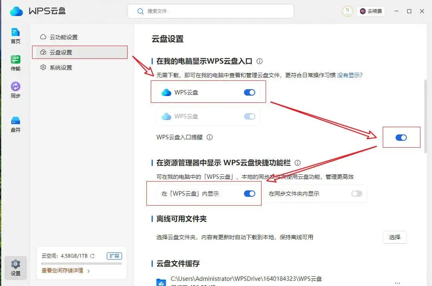The height and width of the screenshot is (286, 432).
Task: Click info icon beside WPS云盘快捷功能栏 heading
Action: 298,163
